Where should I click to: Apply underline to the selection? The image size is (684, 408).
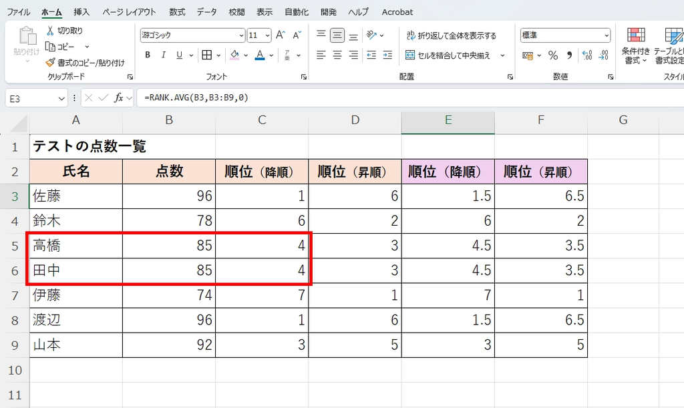[178, 53]
